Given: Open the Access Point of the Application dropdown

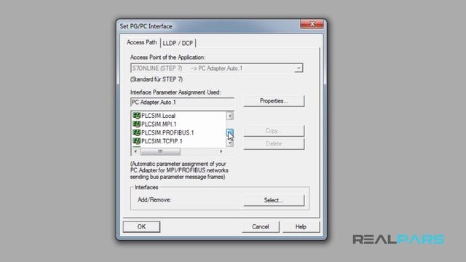Looking at the screenshot, I should coord(299,68).
